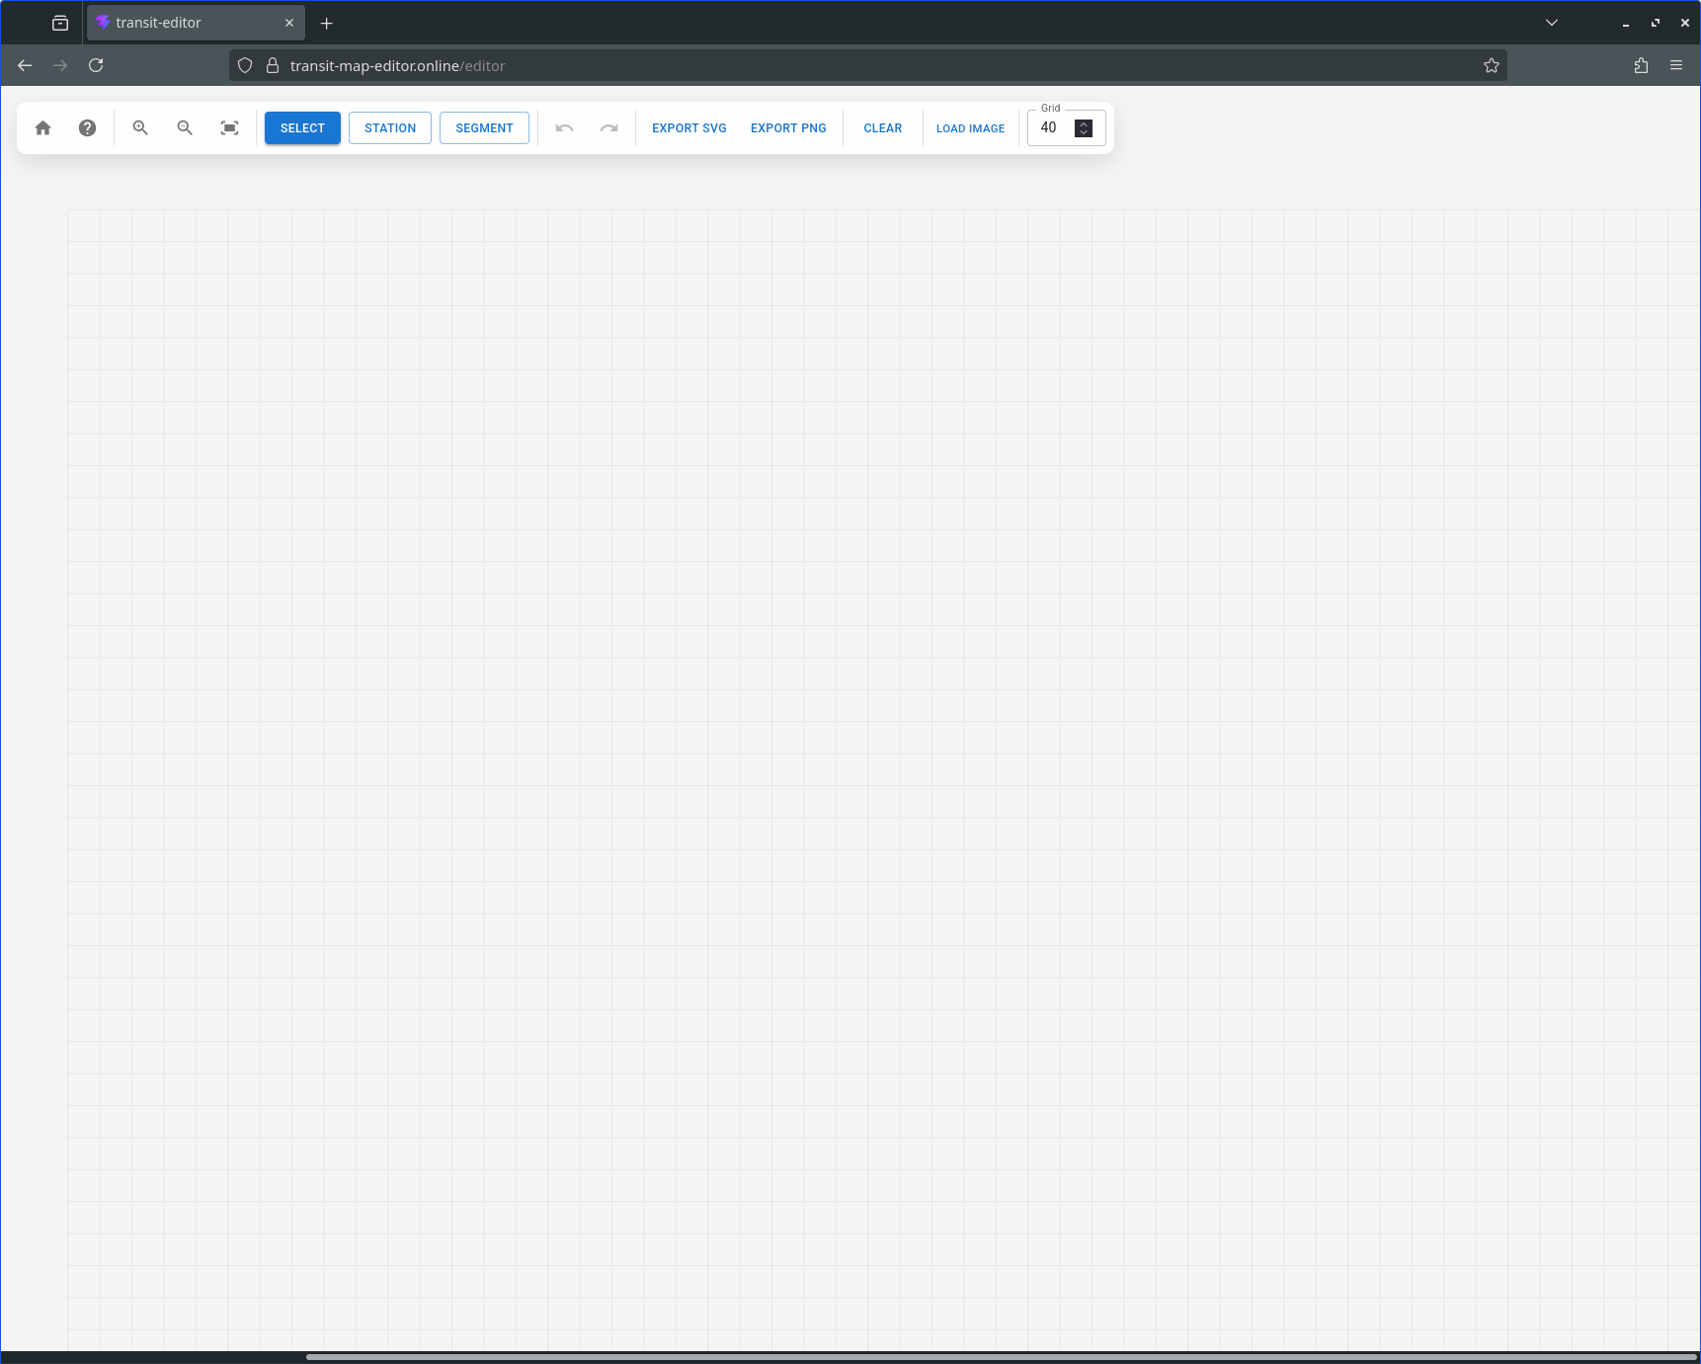Image resolution: width=1701 pixels, height=1364 pixels.
Task: Go to the editor home icon
Action: 42,128
